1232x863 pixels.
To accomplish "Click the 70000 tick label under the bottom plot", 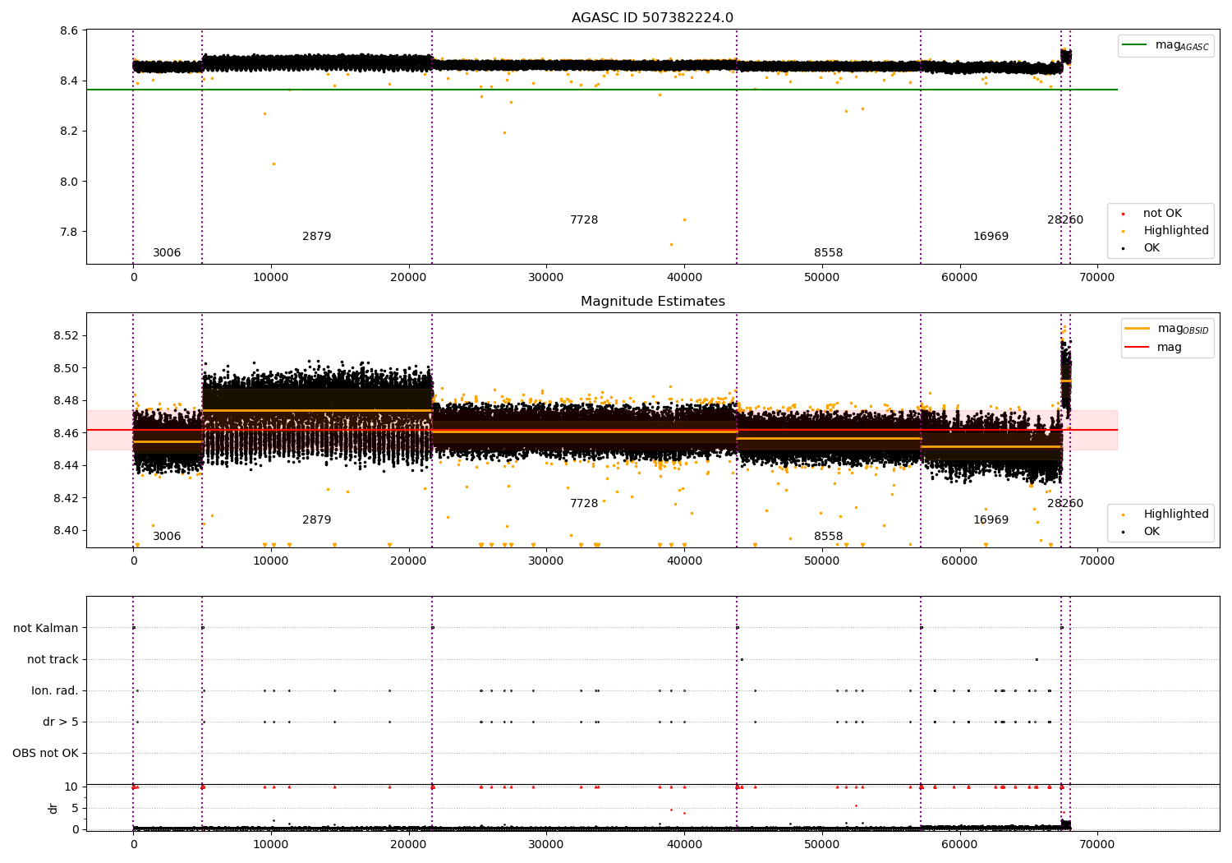I will point(1096,844).
